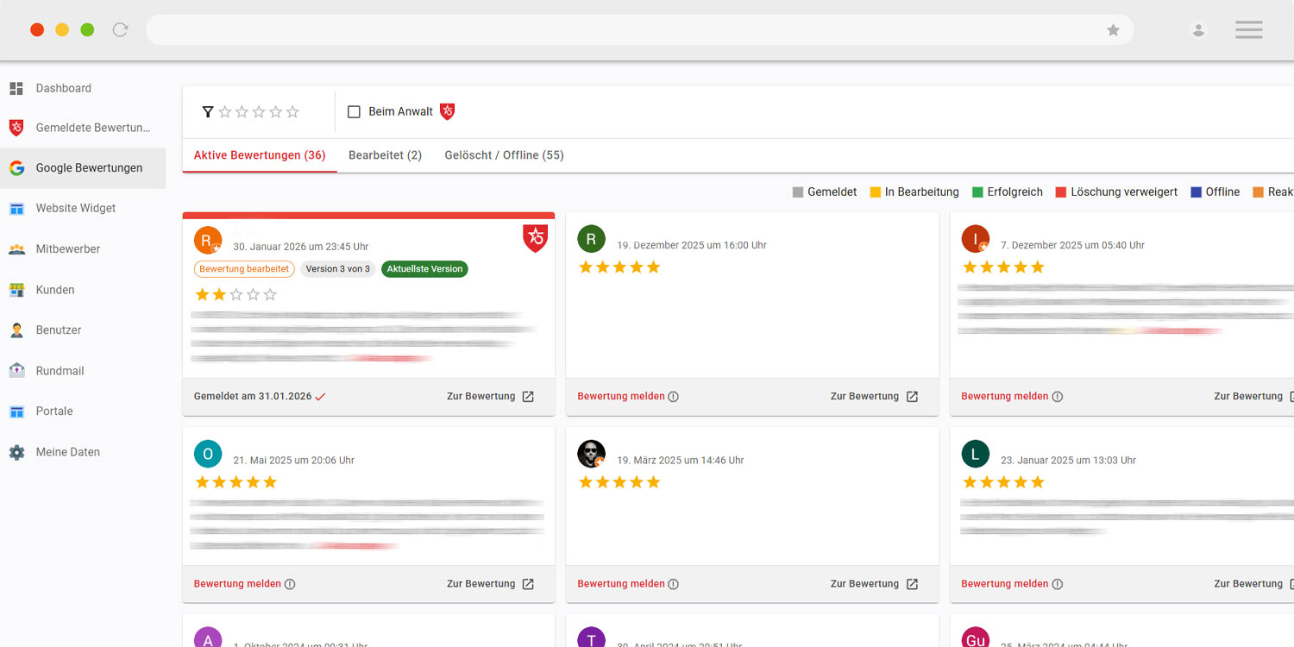Click the green Erfolgreich legend swatch
This screenshot has height=647, width=1294.
(x=977, y=192)
